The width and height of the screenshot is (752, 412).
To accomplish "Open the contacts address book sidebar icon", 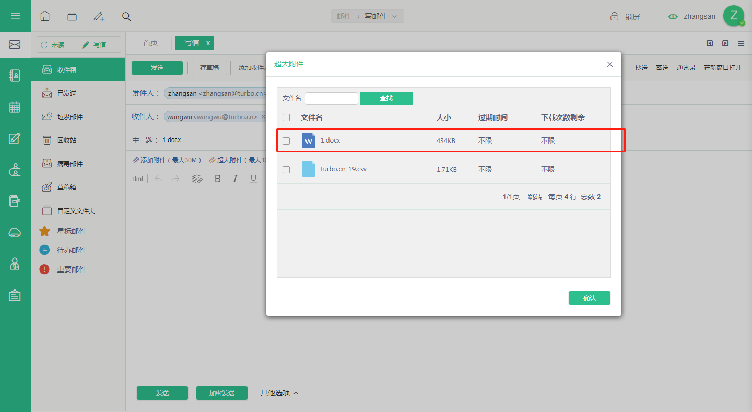I will (x=15, y=76).
